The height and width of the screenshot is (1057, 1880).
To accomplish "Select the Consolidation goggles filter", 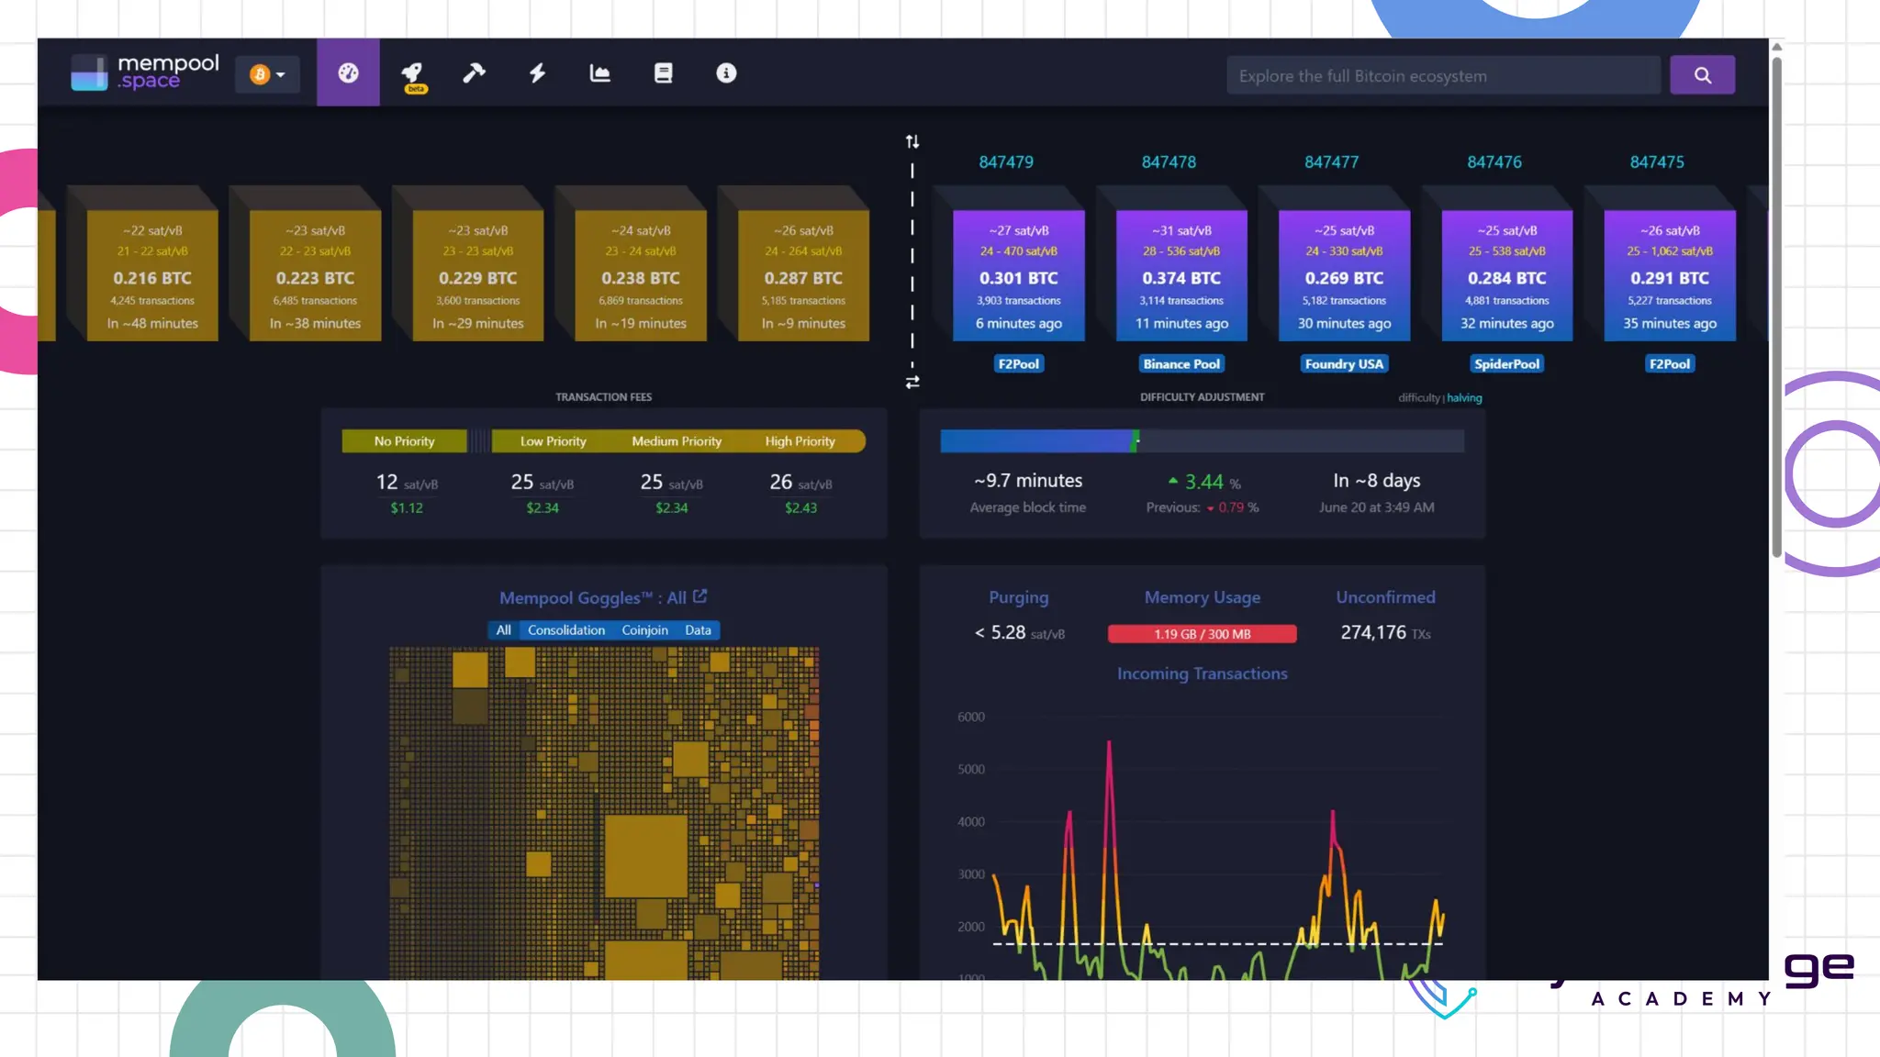I will (565, 630).
